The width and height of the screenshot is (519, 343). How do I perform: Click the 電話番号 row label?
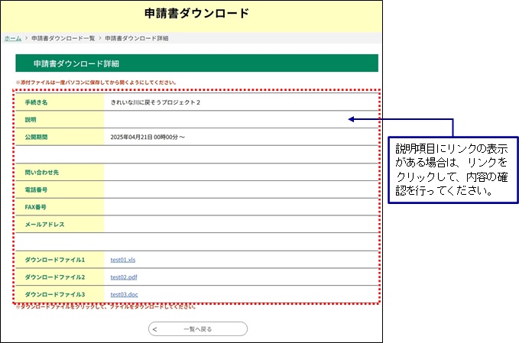pyautogui.click(x=37, y=189)
